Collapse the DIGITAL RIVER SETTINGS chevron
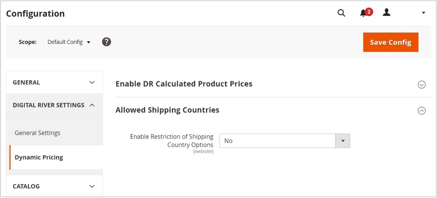 (92, 105)
